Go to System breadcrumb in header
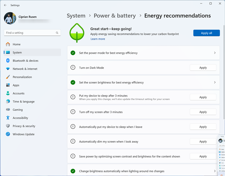 (x=76, y=16)
